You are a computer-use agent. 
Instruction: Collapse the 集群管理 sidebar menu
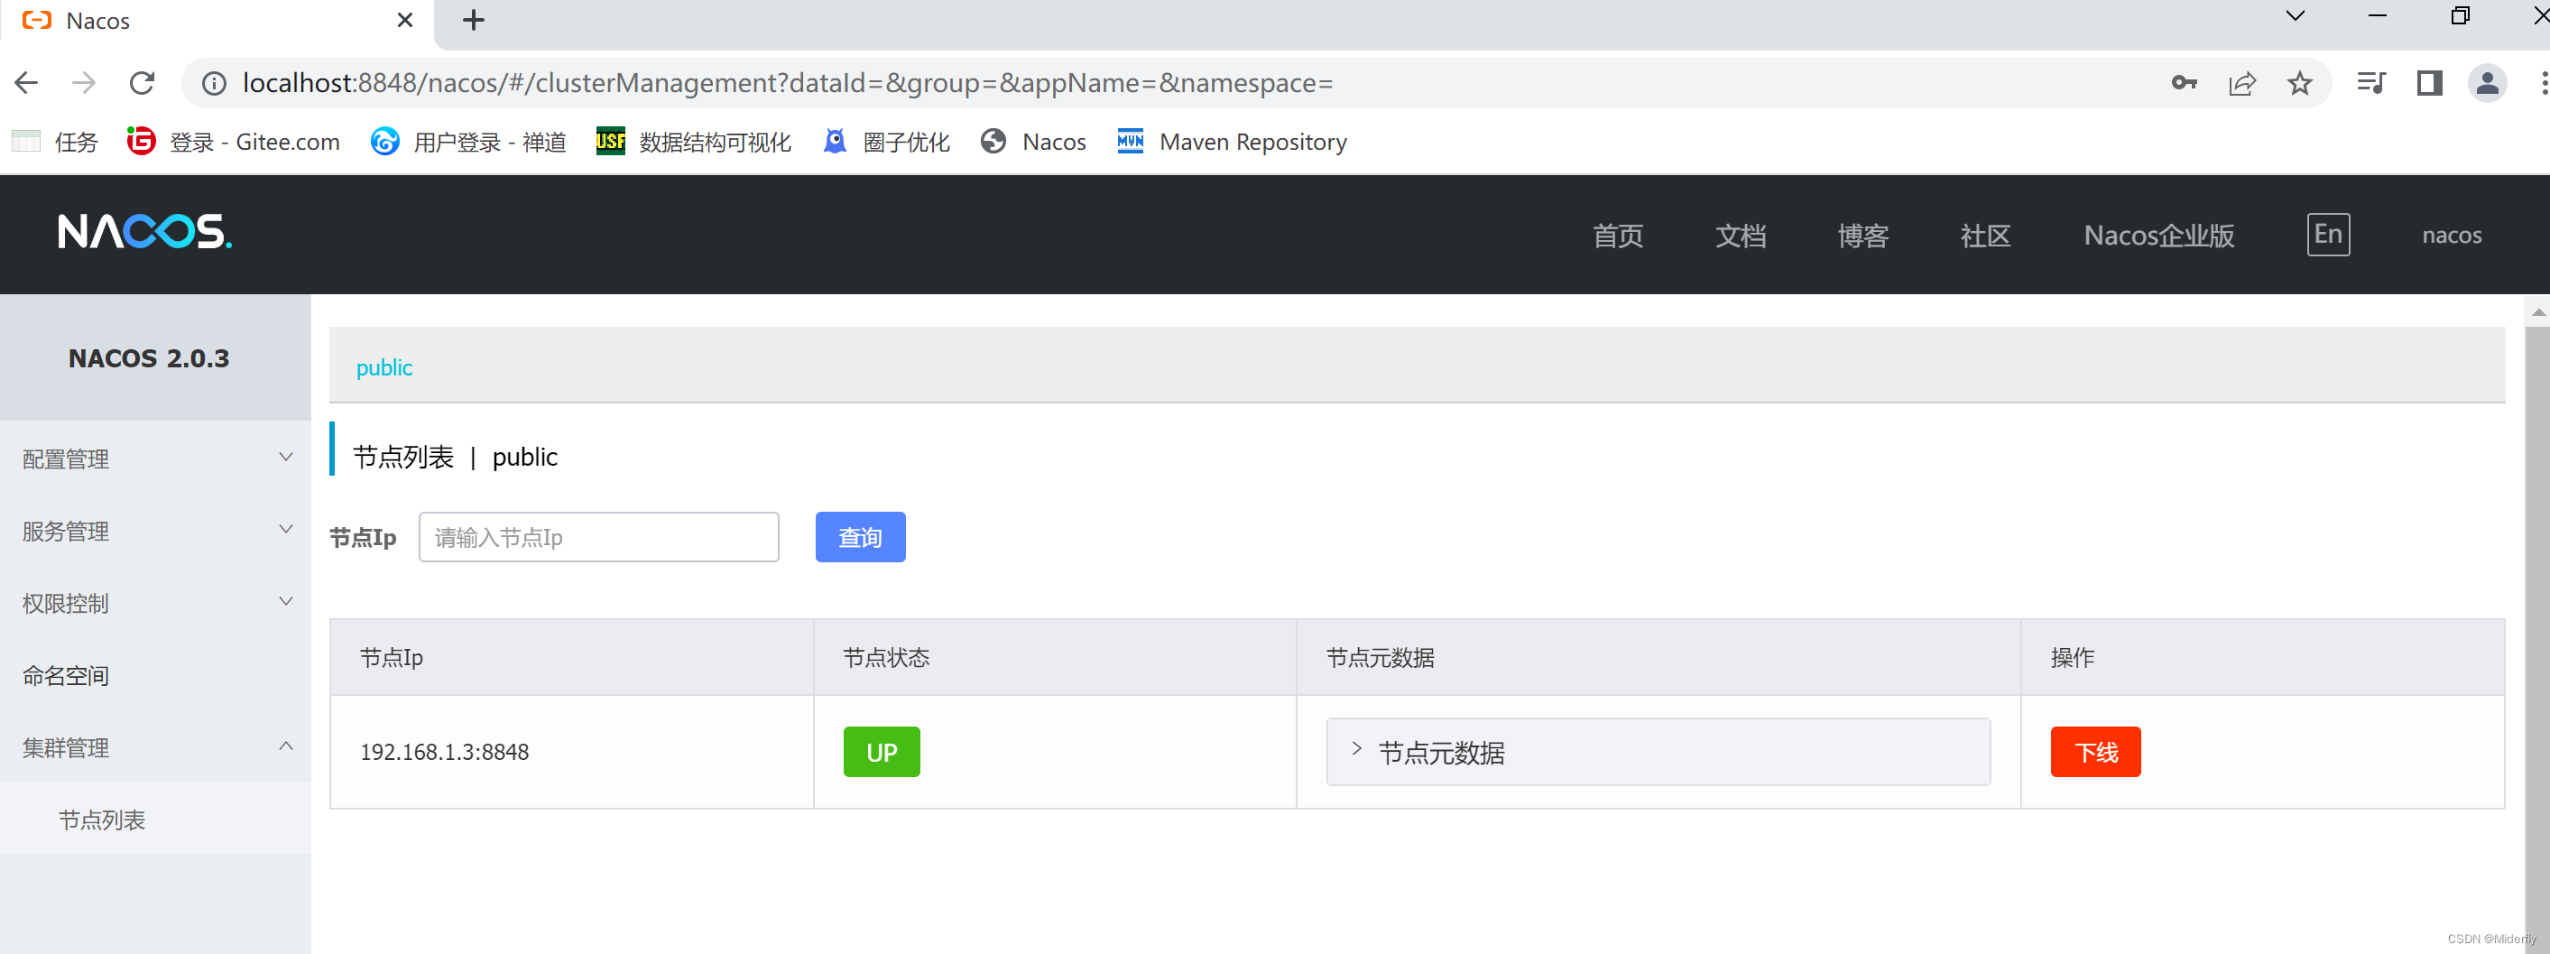click(x=155, y=748)
